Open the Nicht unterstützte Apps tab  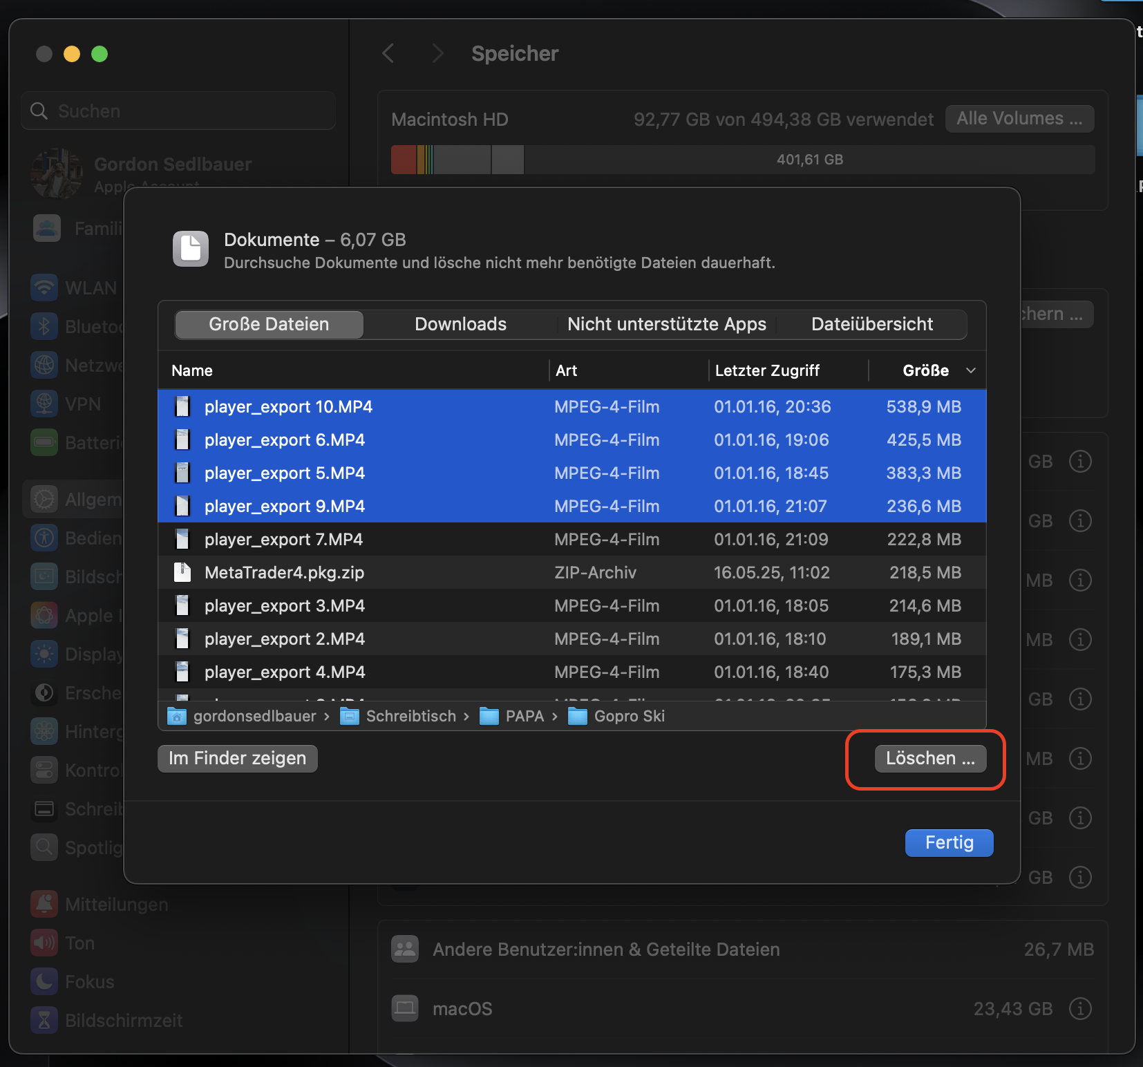pos(666,324)
